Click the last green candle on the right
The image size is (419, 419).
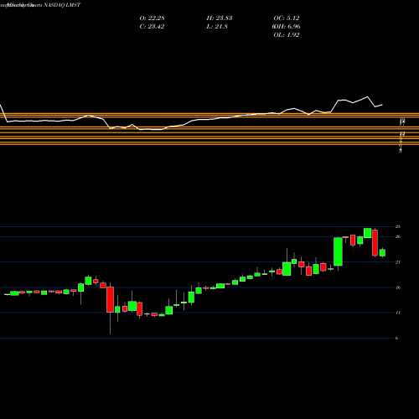pos(382,253)
